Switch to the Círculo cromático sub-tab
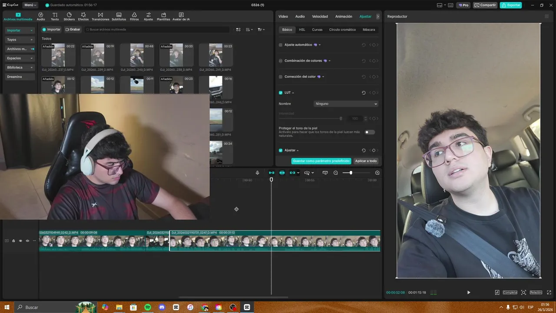Screen dimensions: 556x313 tap(342, 30)
